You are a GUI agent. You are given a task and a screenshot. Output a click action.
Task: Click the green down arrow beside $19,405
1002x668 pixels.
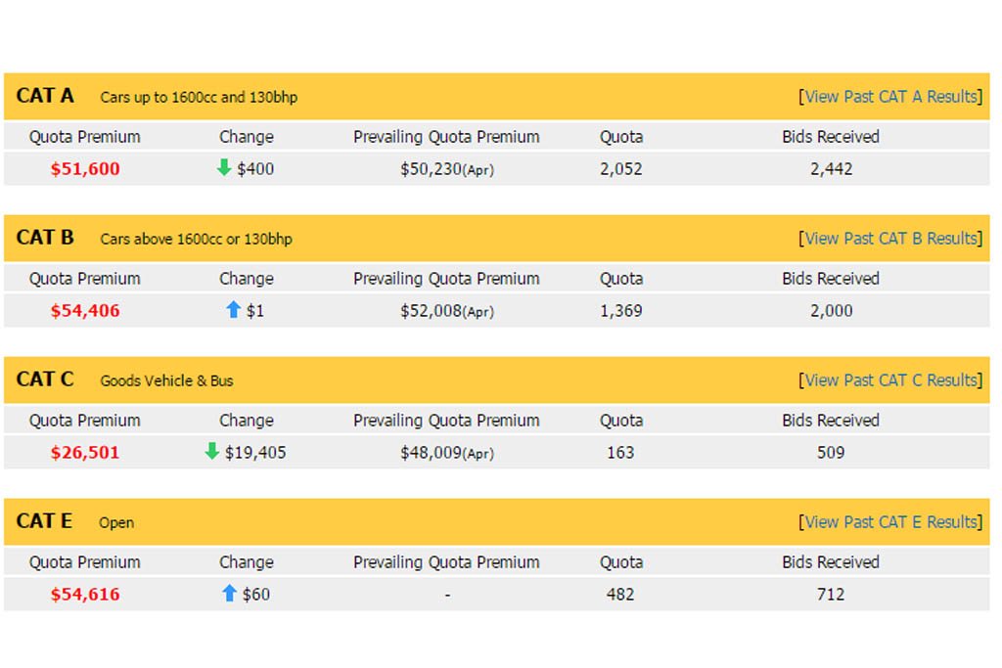[211, 452]
